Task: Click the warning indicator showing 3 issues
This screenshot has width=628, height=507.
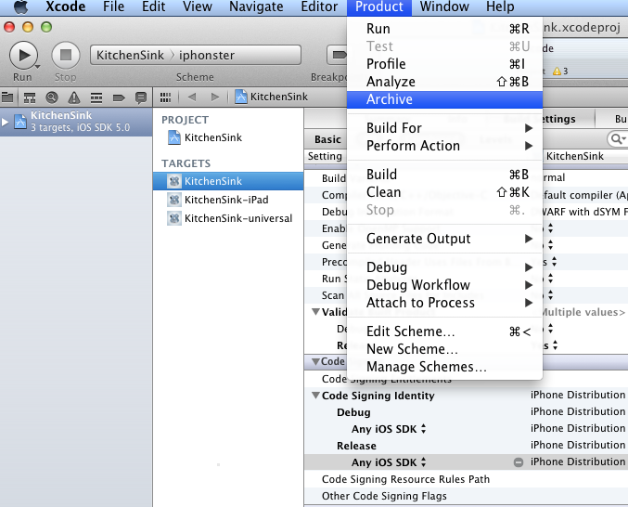Action: tap(560, 71)
